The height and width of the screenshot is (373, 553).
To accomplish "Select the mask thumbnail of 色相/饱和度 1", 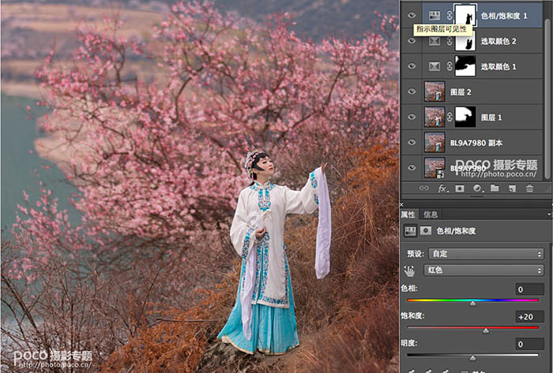I will coord(465,15).
